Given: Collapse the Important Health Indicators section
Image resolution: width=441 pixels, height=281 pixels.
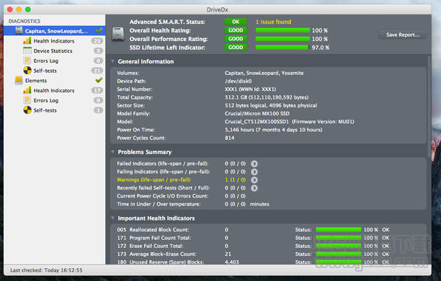Looking at the screenshot, I should click(x=112, y=218).
